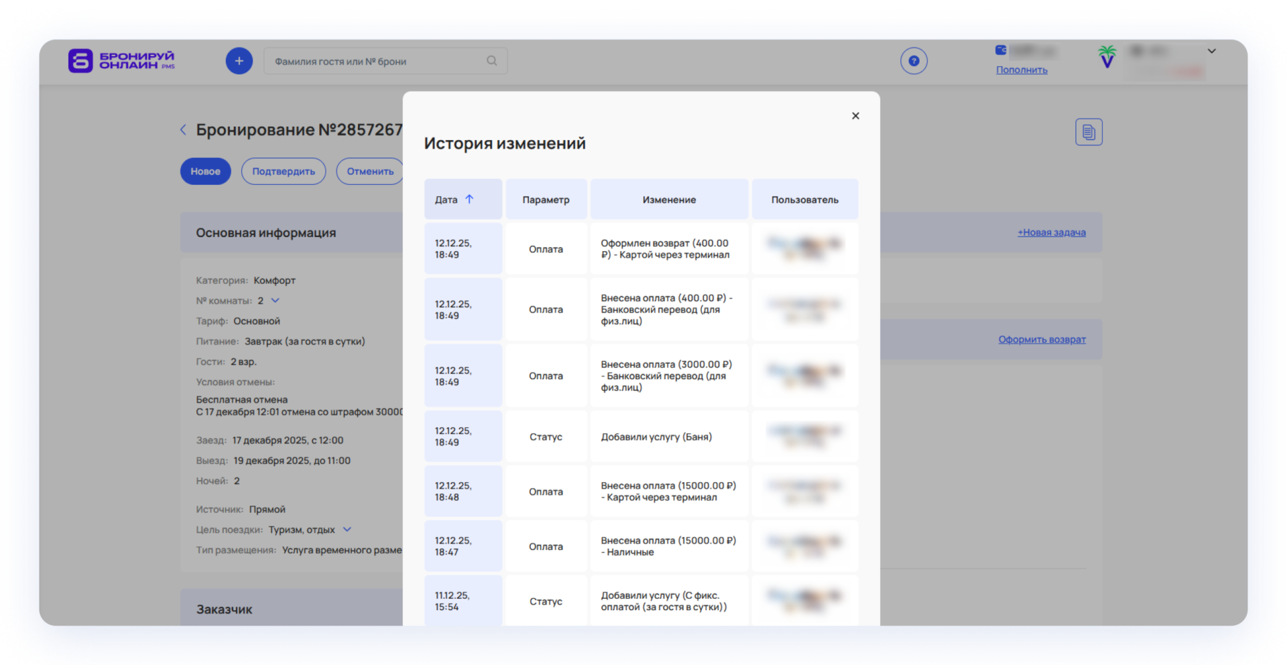Click the Новое status button
The height and width of the screenshot is (665, 1287).
[205, 171]
